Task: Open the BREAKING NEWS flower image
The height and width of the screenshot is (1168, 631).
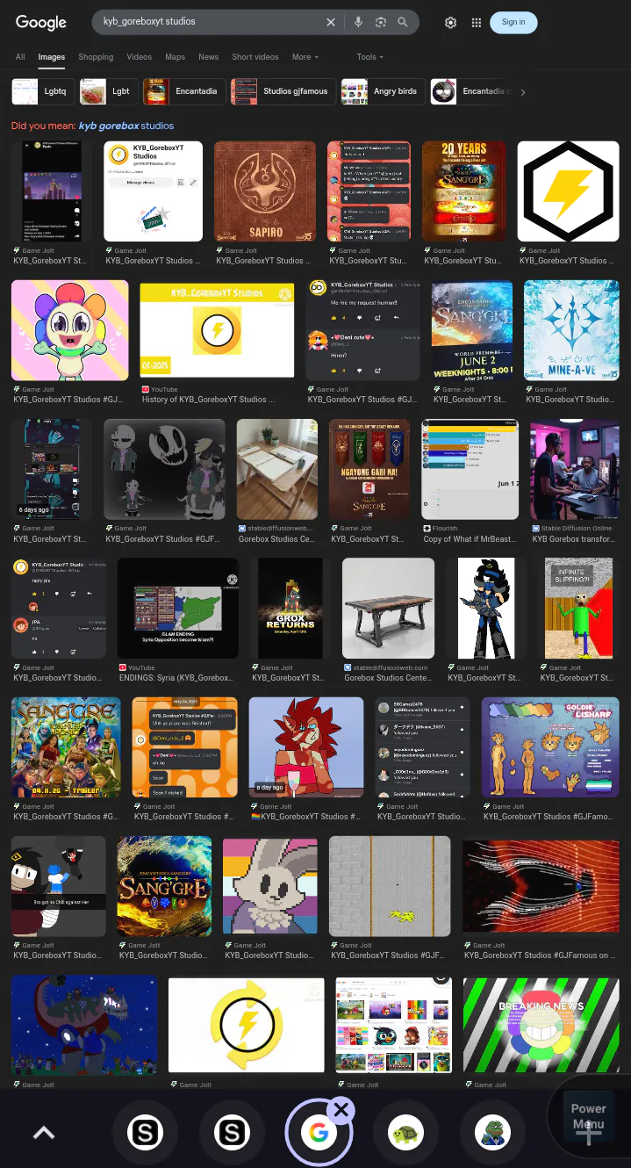Action: [x=541, y=1025]
